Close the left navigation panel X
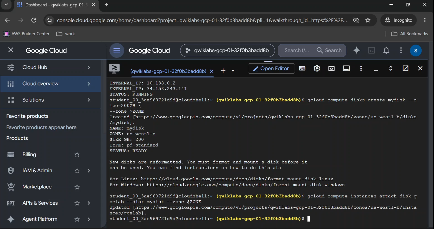The image size is (434, 229). click(x=11, y=50)
